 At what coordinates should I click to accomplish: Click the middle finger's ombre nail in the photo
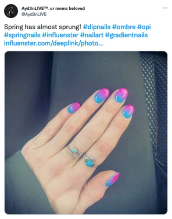pyautogui.click(x=121, y=96)
